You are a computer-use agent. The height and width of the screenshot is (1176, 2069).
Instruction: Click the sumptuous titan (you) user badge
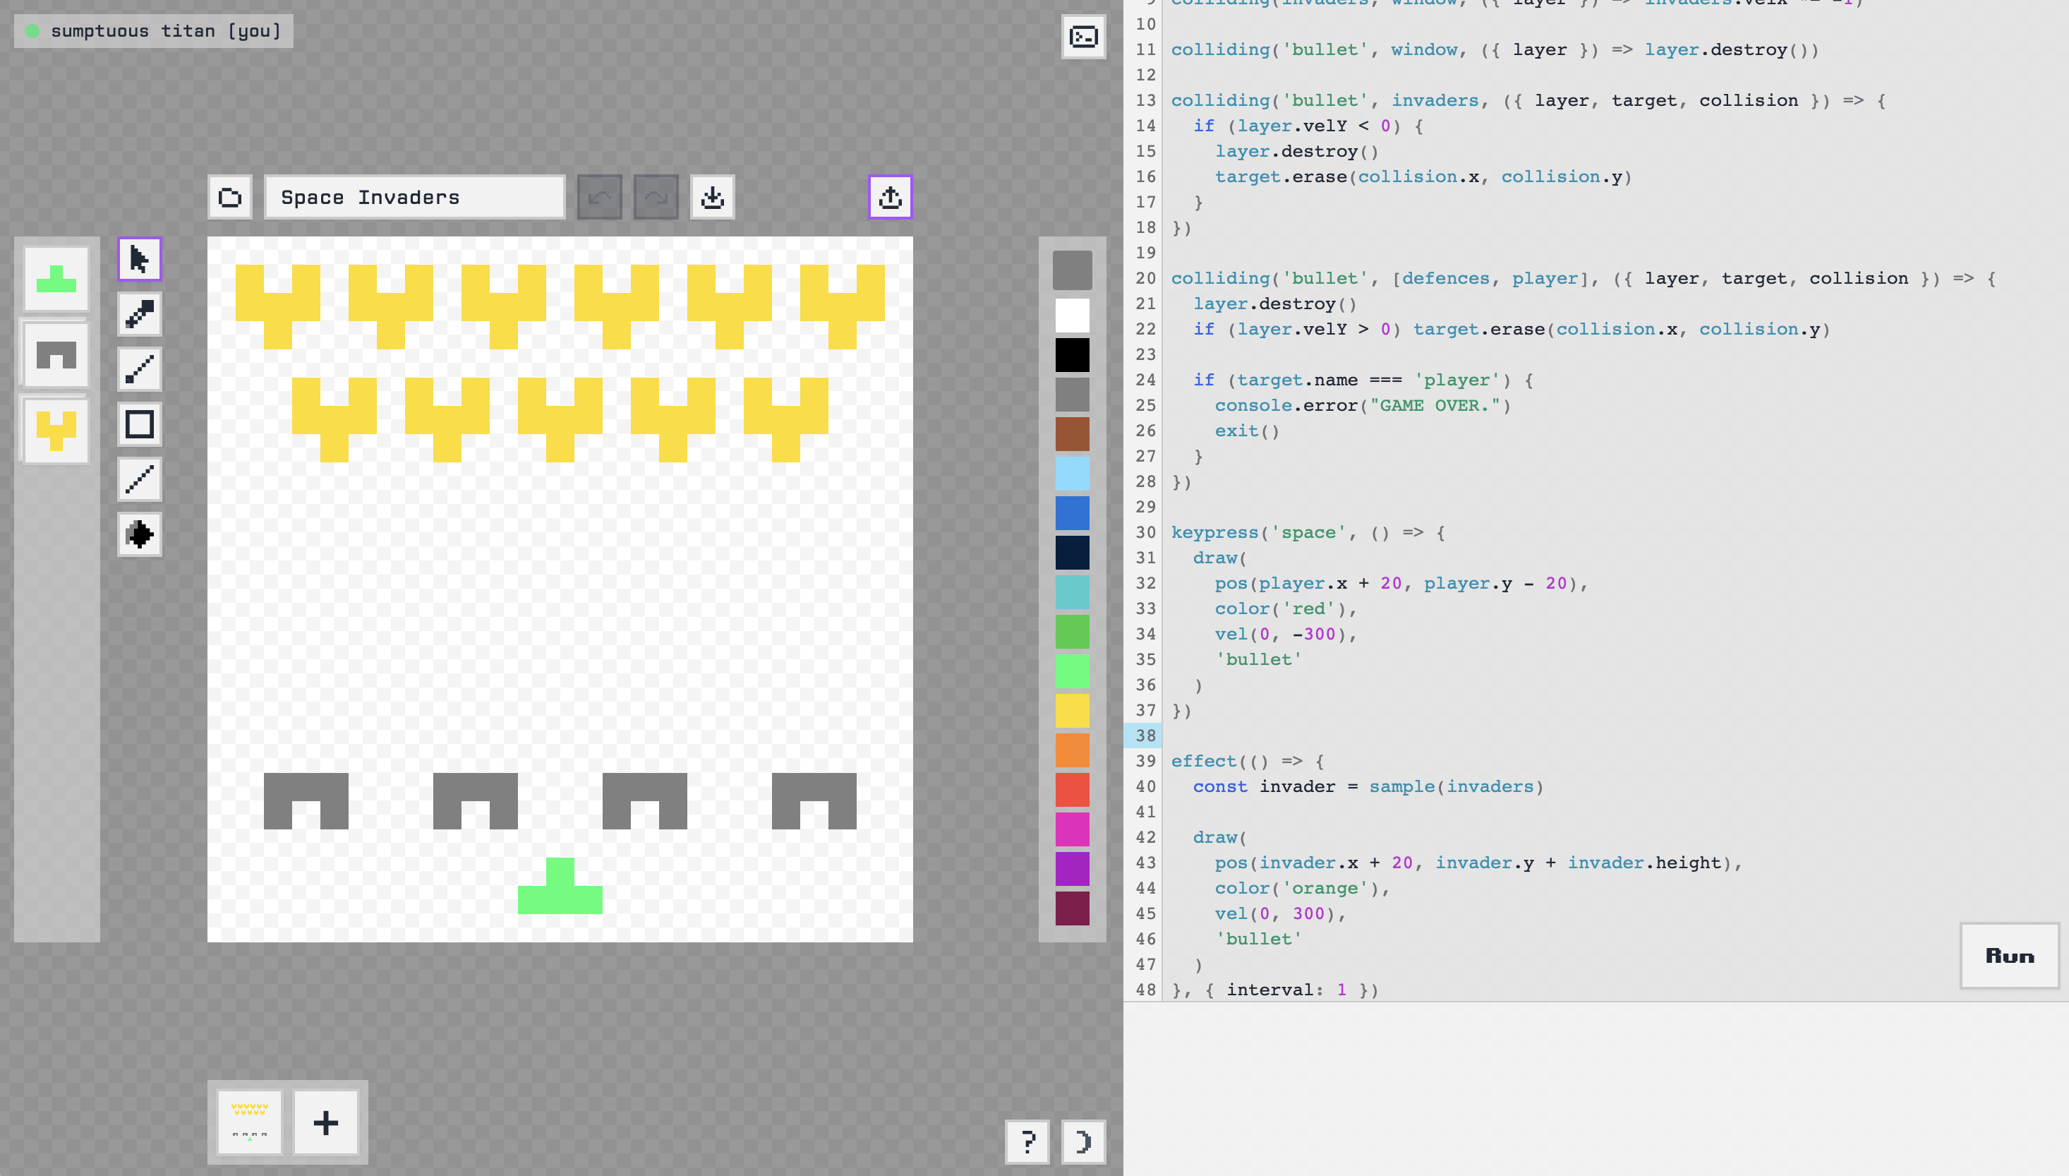tap(153, 30)
